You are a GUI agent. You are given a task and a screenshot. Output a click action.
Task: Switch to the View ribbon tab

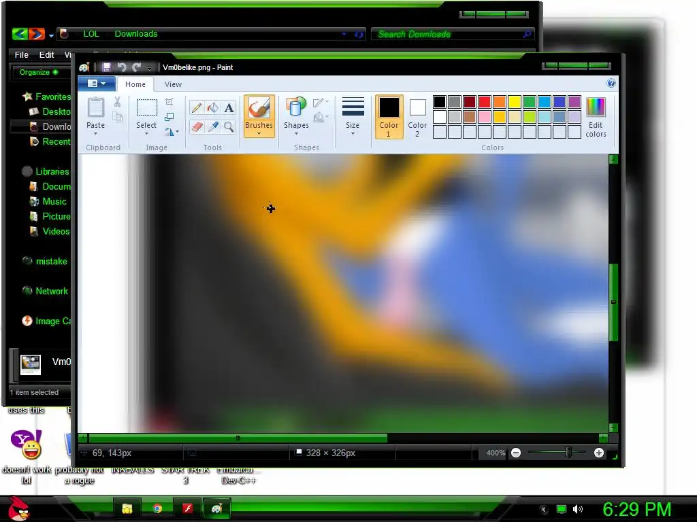coord(173,84)
